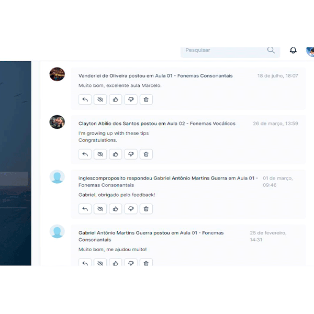Open Vanderlei de Oliveira's profile picture
314x314 pixels.
click(x=57, y=74)
